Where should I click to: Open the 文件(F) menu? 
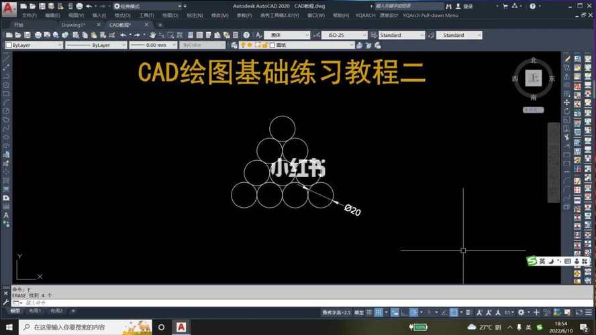(30, 15)
